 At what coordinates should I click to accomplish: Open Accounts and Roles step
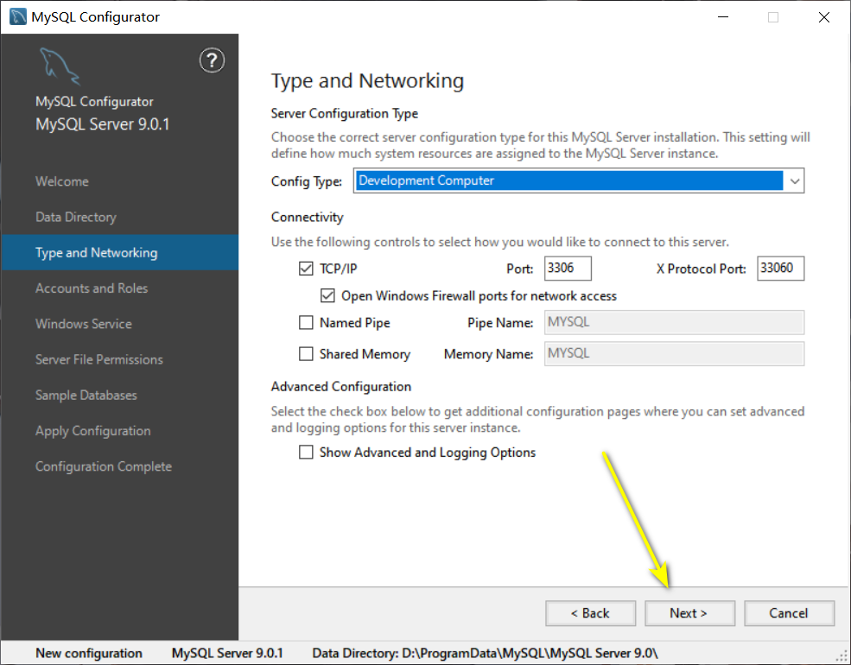click(92, 288)
